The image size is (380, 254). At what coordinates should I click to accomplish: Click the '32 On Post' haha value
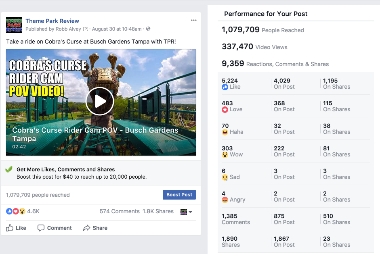[x=284, y=129]
